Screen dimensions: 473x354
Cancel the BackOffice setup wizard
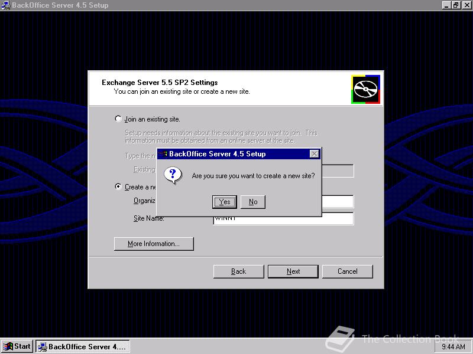point(348,271)
